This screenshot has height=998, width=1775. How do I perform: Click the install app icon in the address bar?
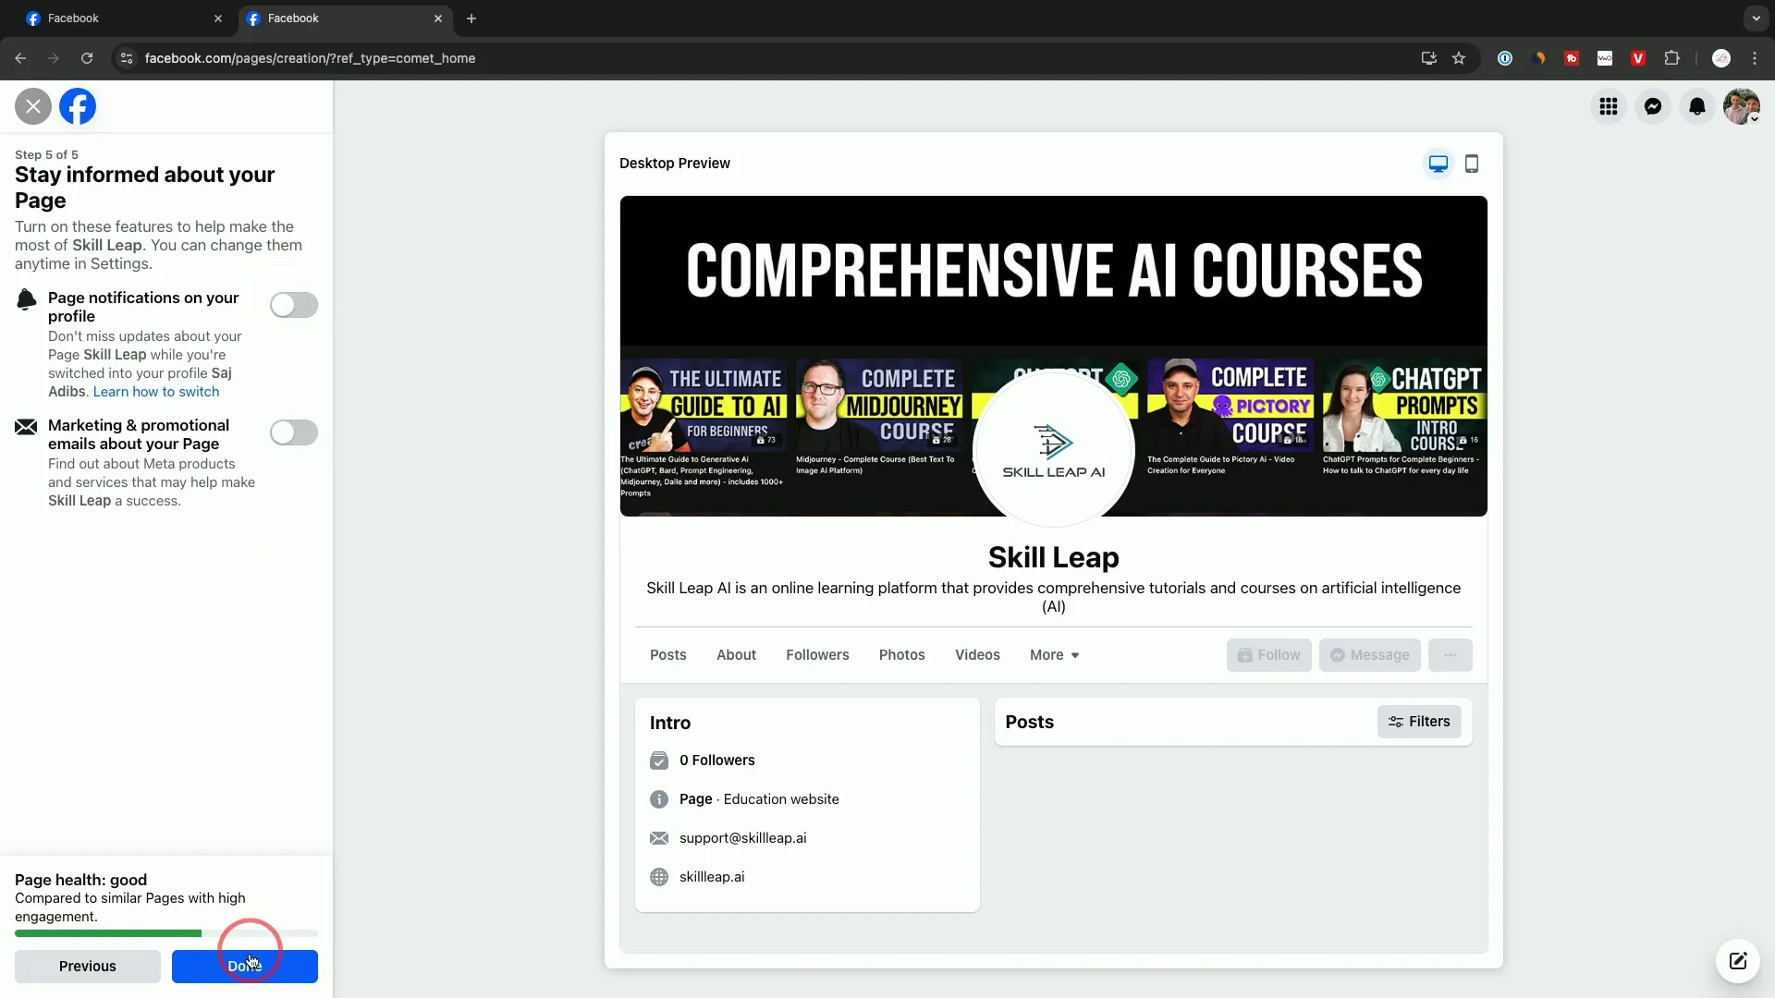pos(1429,58)
